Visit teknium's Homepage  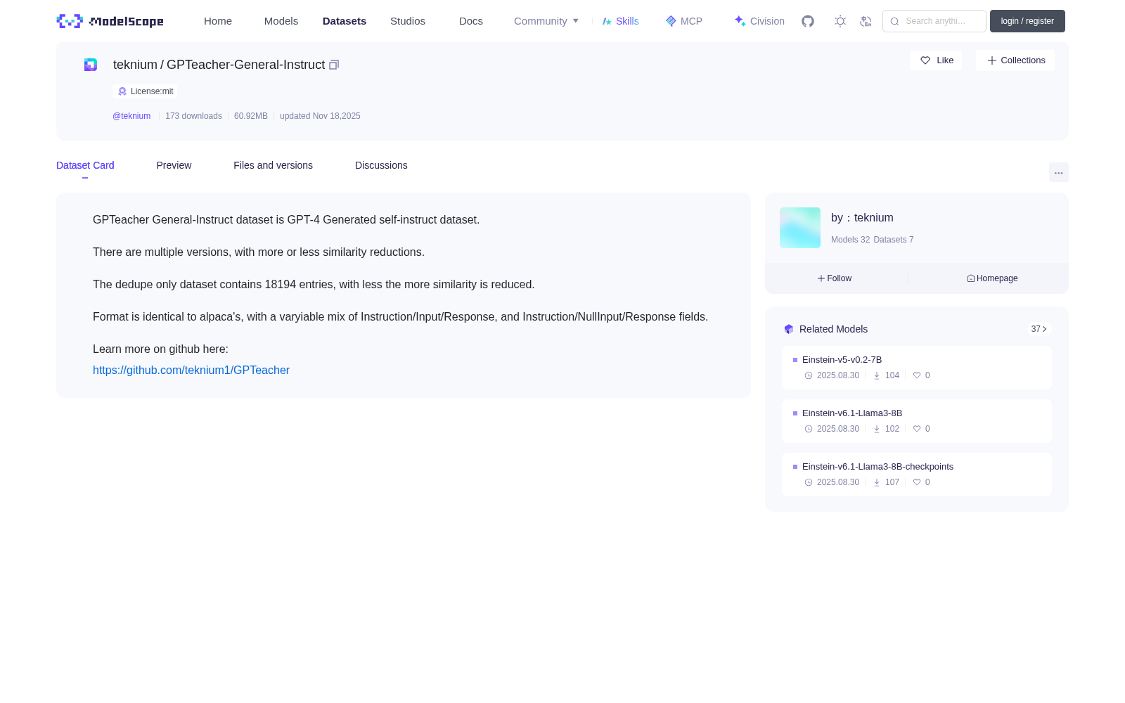click(x=992, y=278)
